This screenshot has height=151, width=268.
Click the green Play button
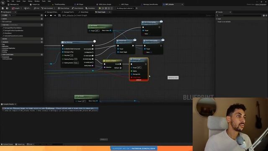point(100,8)
